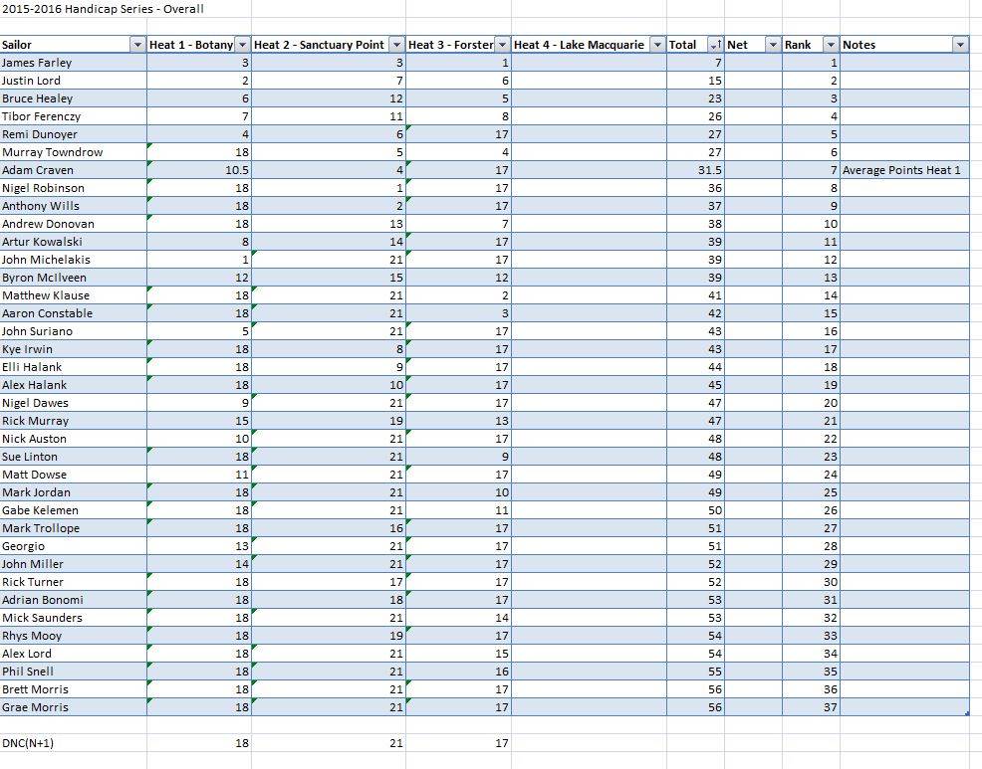
Task: Open the Sailor column filter dropdown
Action: pos(137,45)
